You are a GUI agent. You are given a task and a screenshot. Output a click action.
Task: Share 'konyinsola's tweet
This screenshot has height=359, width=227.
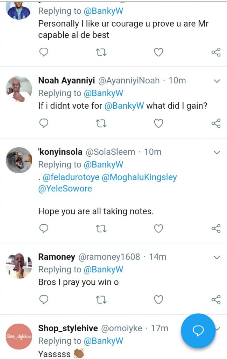[216, 229]
